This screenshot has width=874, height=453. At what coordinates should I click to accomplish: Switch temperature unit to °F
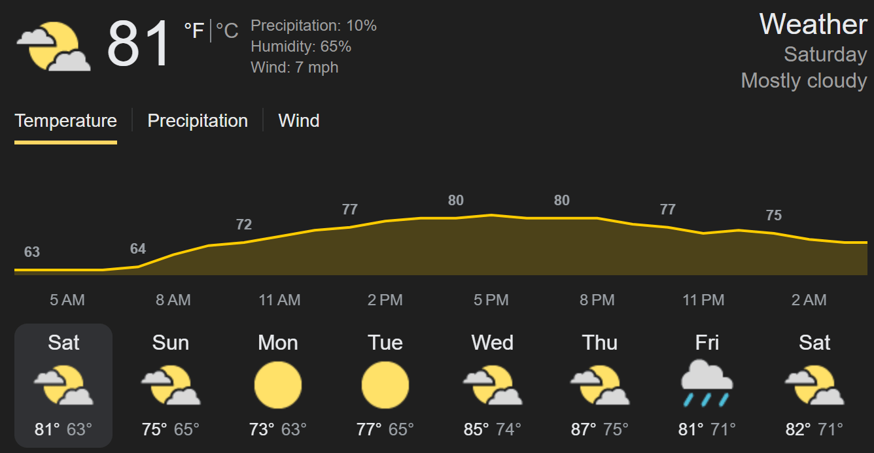[x=194, y=31]
